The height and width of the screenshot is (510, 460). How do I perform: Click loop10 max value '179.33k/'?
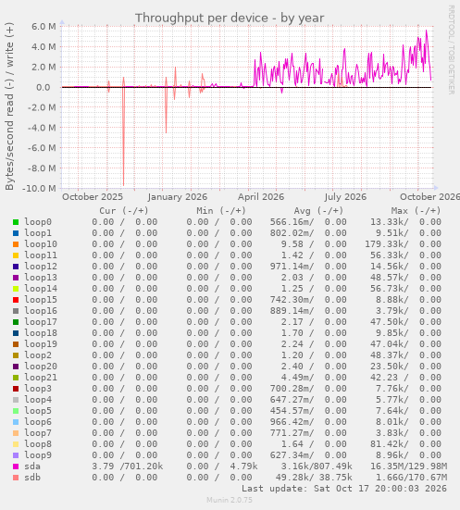coord(387,244)
